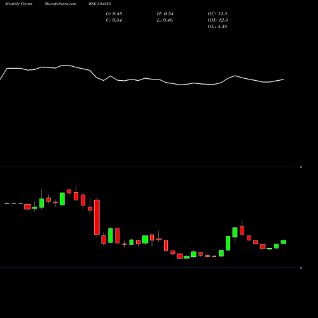Click the last green candlestick on the right

[x=284, y=242]
